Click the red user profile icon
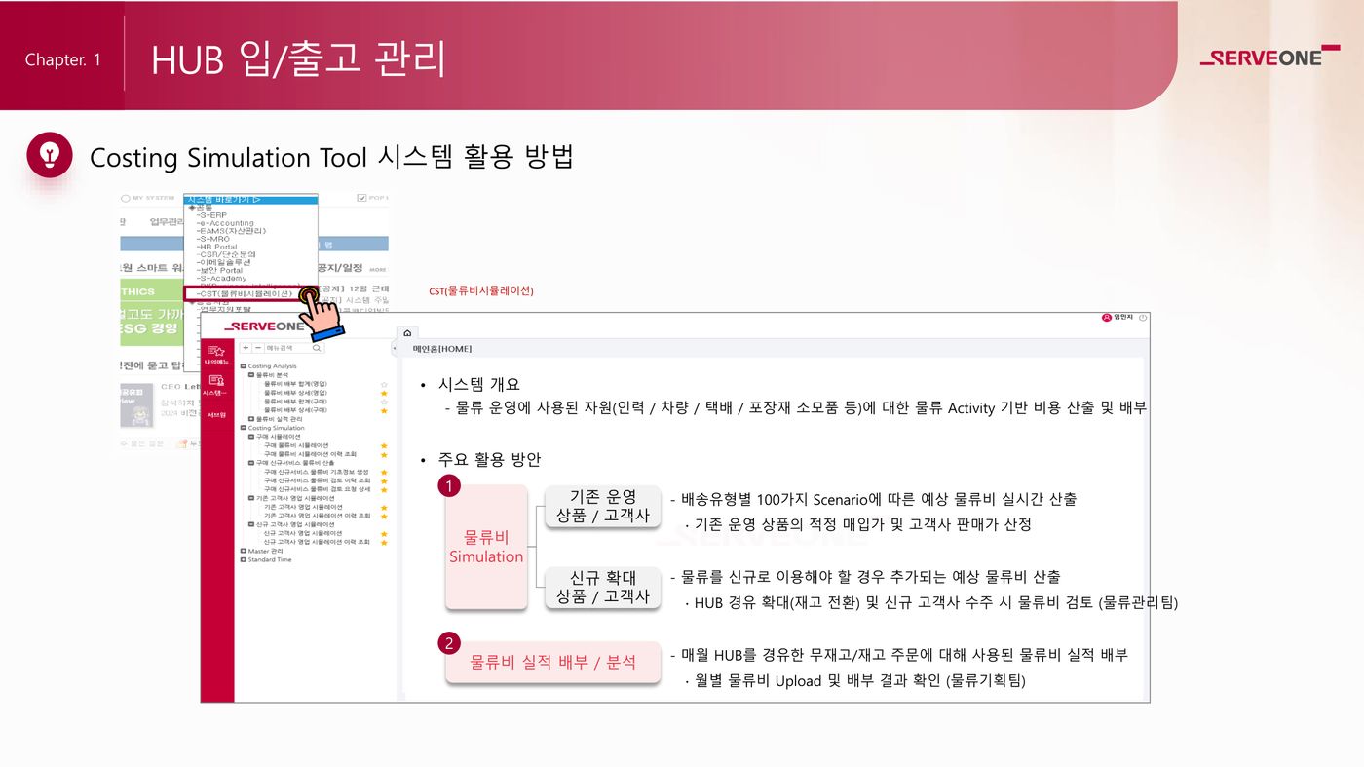Image resolution: width=1364 pixels, height=767 pixels. point(1106,318)
